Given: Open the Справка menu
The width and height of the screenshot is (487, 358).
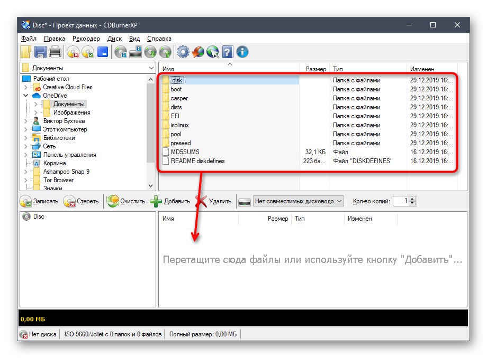Looking at the screenshot, I should coord(159,39).
